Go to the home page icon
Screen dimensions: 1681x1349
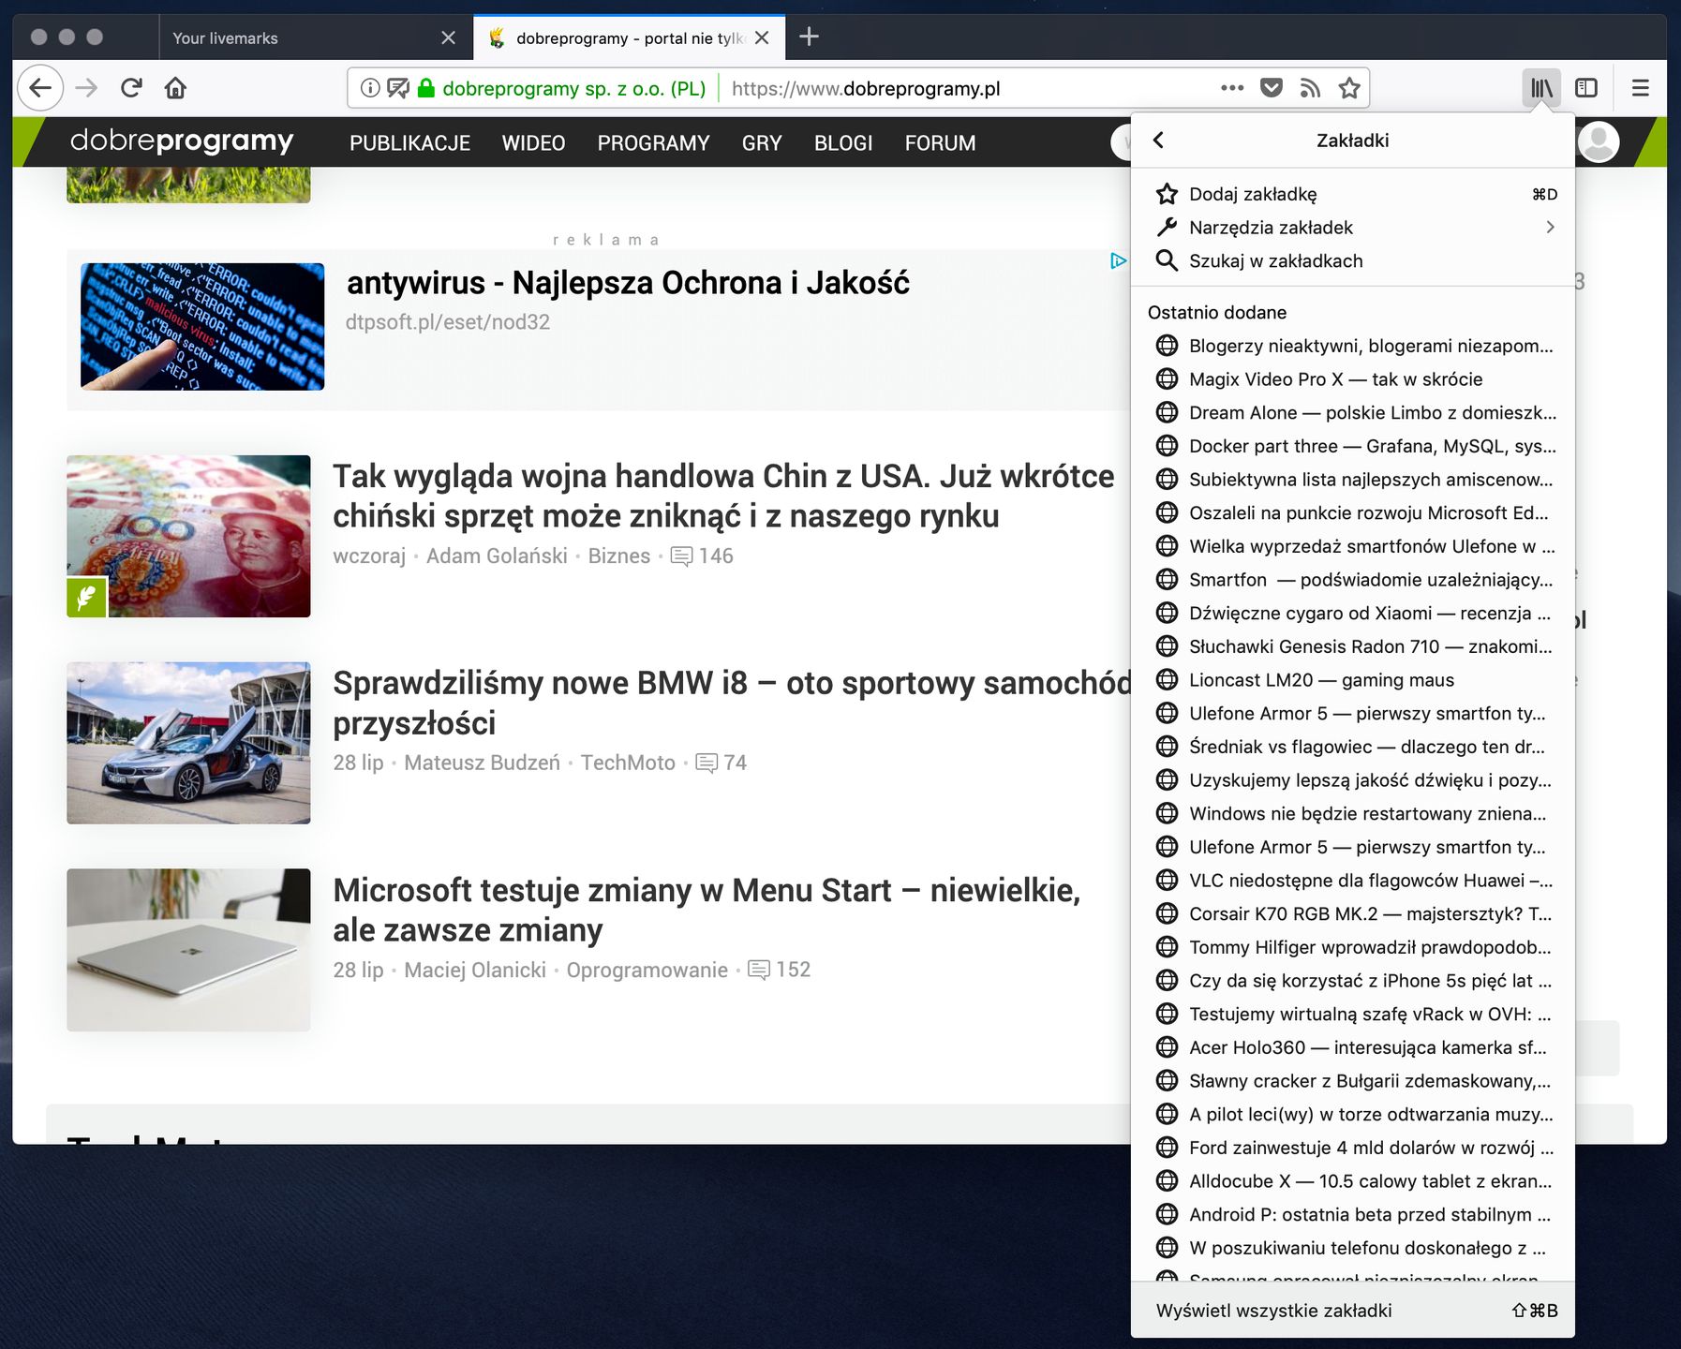[175, 88]
